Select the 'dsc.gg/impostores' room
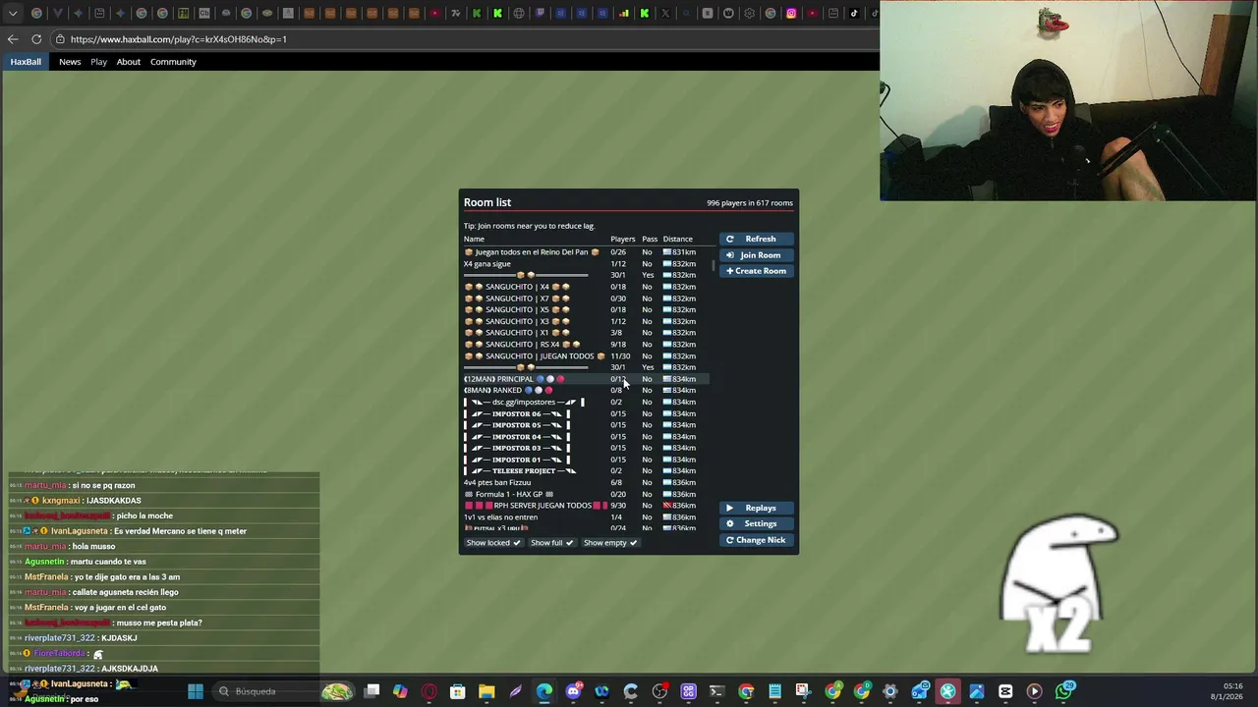The width and height of the screenshot is (1258, 707). click(x=586, y=402)
